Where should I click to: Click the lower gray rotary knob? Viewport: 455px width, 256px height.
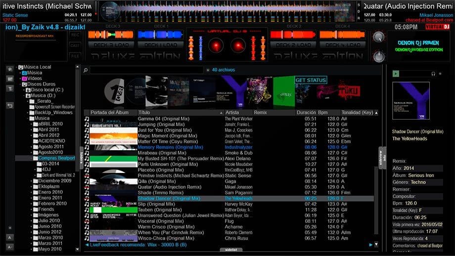pos(379,57)
